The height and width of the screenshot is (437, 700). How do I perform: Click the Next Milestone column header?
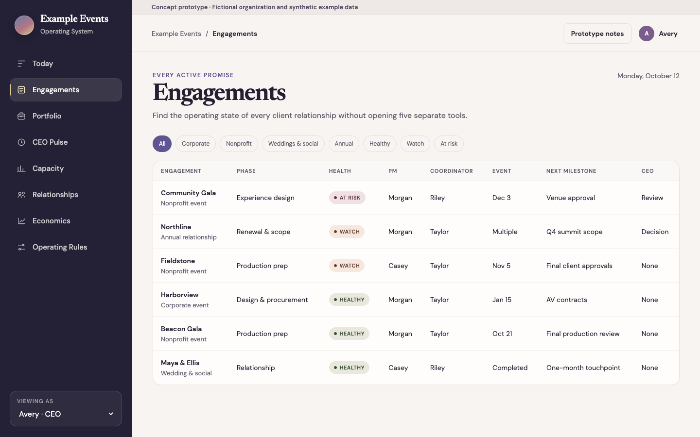[x=571, y=171]
